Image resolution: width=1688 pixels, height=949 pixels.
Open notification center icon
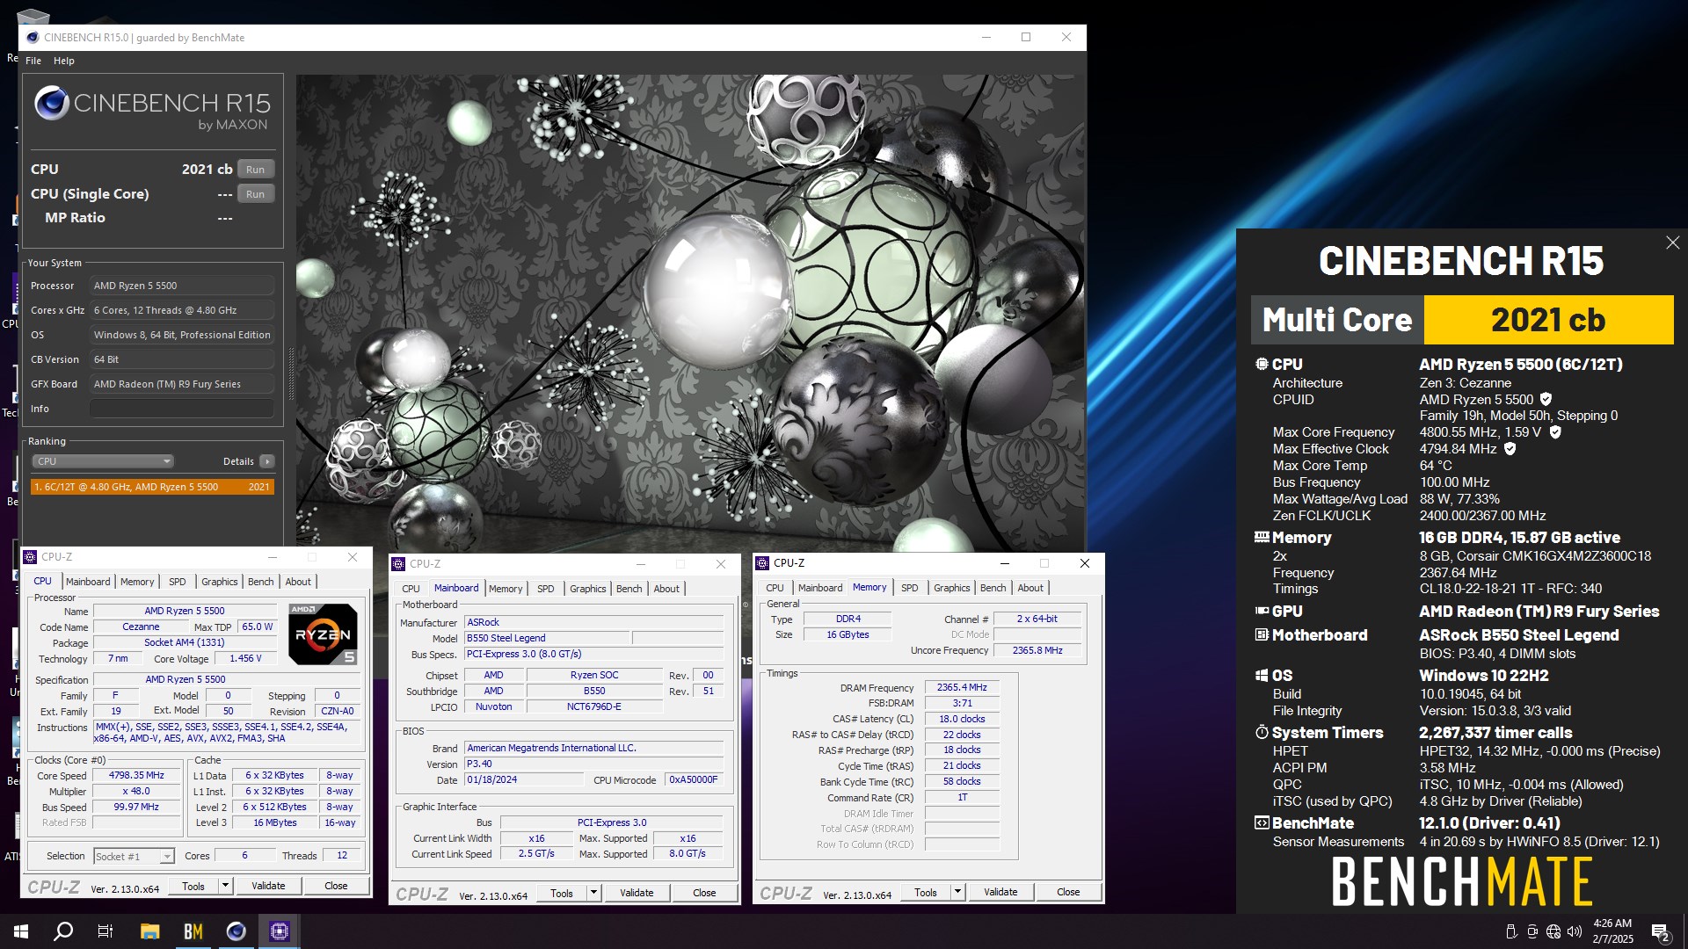1661,931
